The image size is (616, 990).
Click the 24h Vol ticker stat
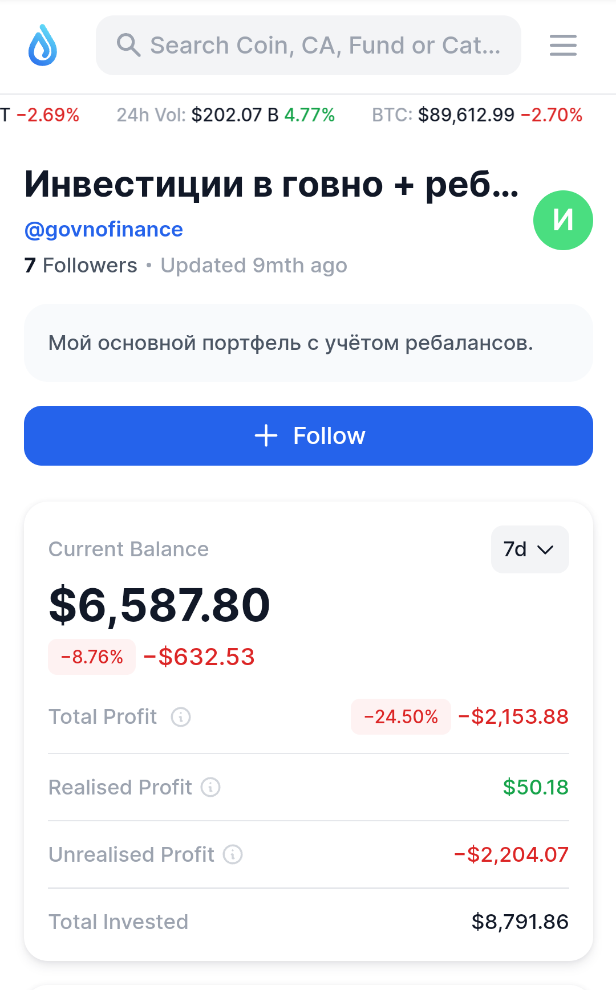[x=225, y=115]
